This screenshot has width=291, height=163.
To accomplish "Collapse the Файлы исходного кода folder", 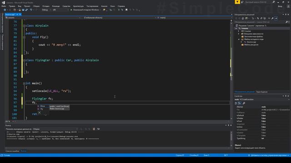I will (239, 39).
